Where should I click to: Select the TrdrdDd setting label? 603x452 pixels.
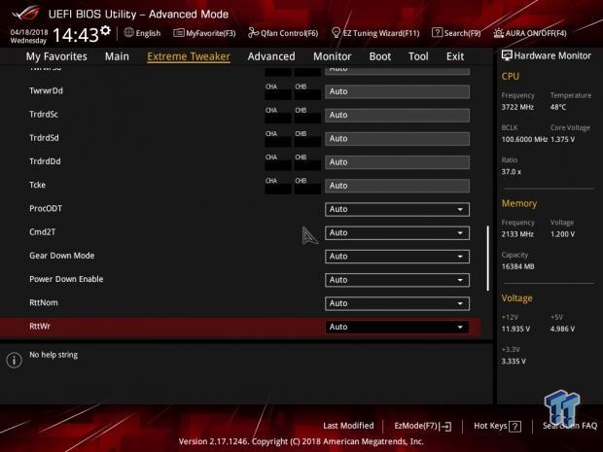(45, 161)
